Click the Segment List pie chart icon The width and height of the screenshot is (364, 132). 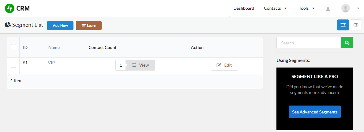[8, 25]
